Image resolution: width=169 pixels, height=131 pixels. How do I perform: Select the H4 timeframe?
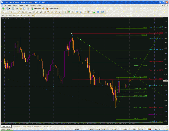[x=21, y=16]
